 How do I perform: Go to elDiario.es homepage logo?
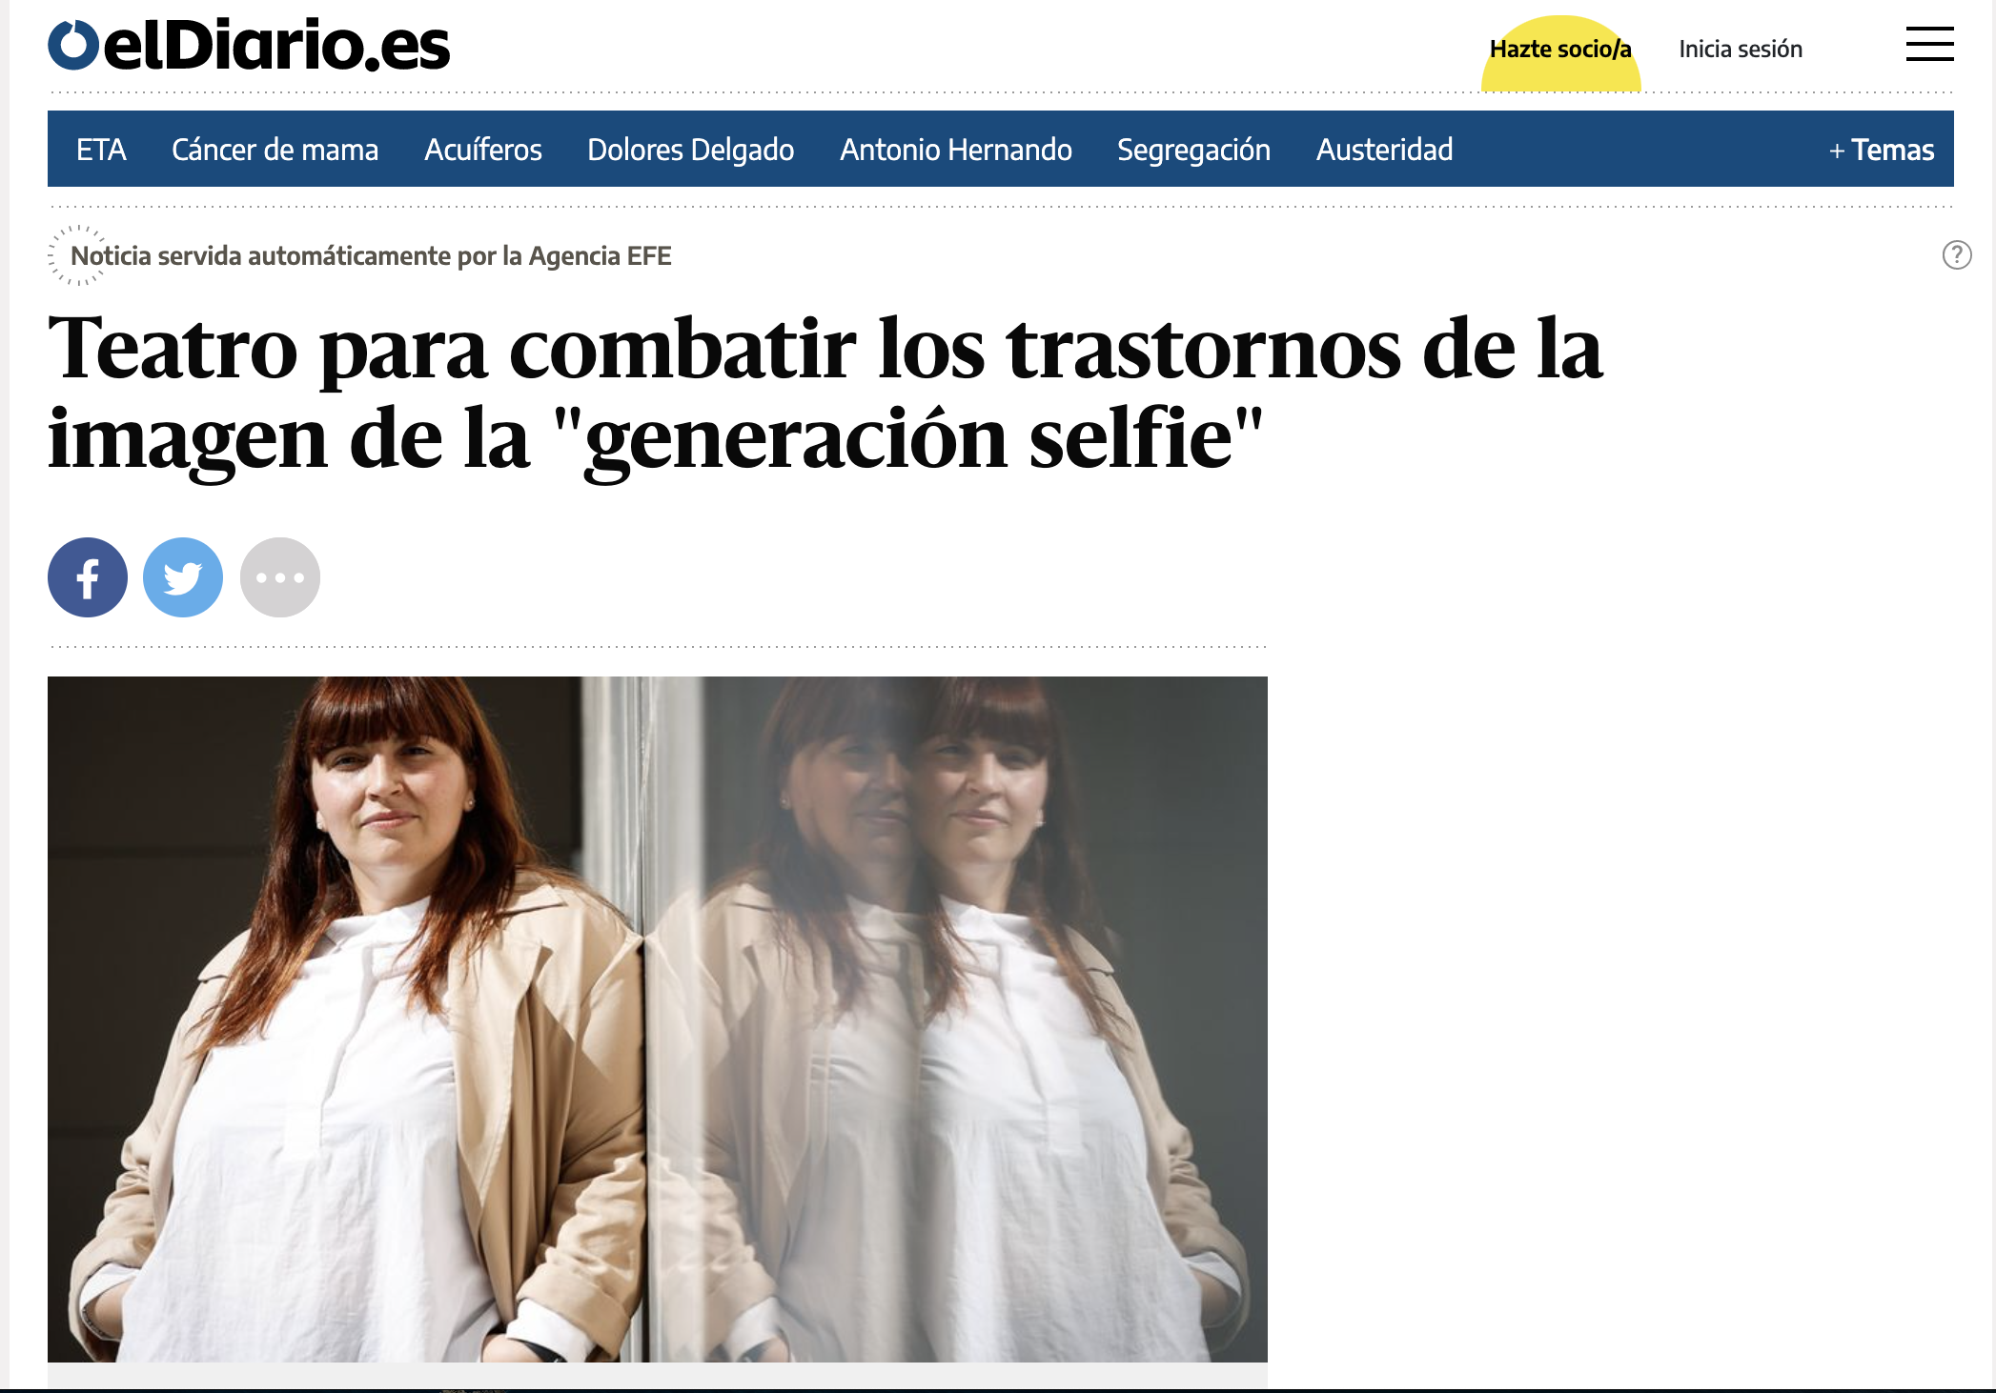pyautogui.click(x=249, y=45)
